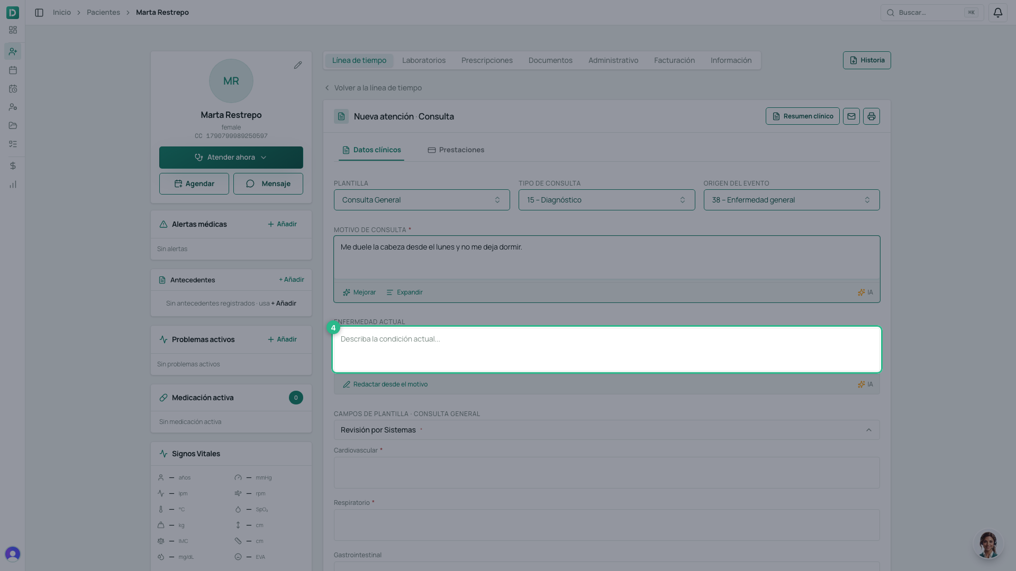The image size is (1016, 571).
Task: Click the envelope email icon button
Action: (x=851, y=116)
